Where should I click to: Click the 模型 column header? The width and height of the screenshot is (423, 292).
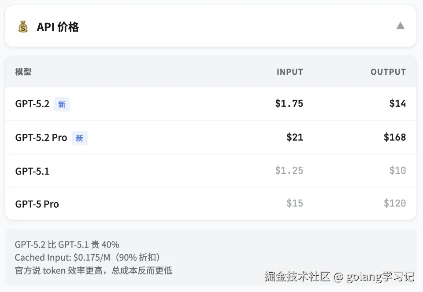click(23, 72)
